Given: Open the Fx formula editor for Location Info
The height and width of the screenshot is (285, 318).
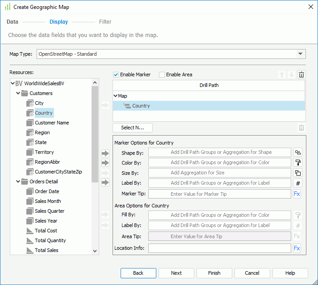Looking at the screenshot, I should (x=297, y=248).
